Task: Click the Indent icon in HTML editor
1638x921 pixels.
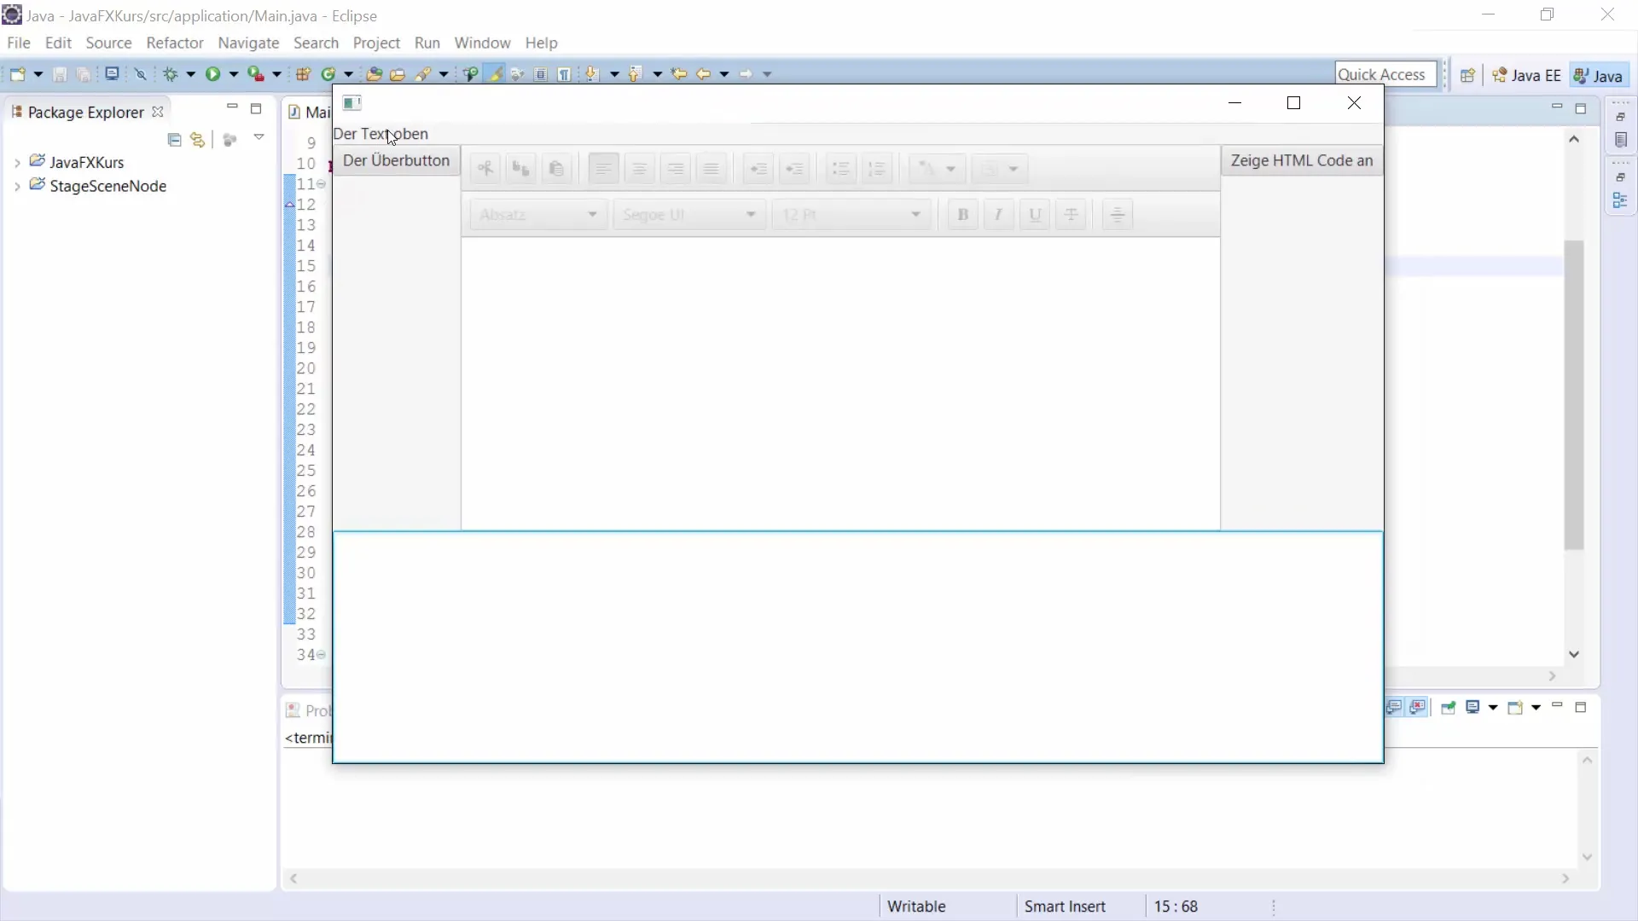Action: tap(794, 169)
